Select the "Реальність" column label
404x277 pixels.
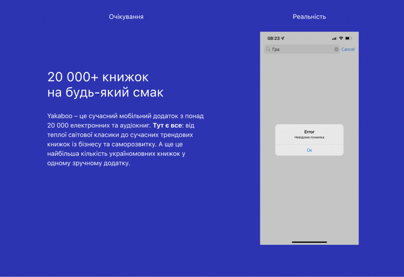coord(309,17)
